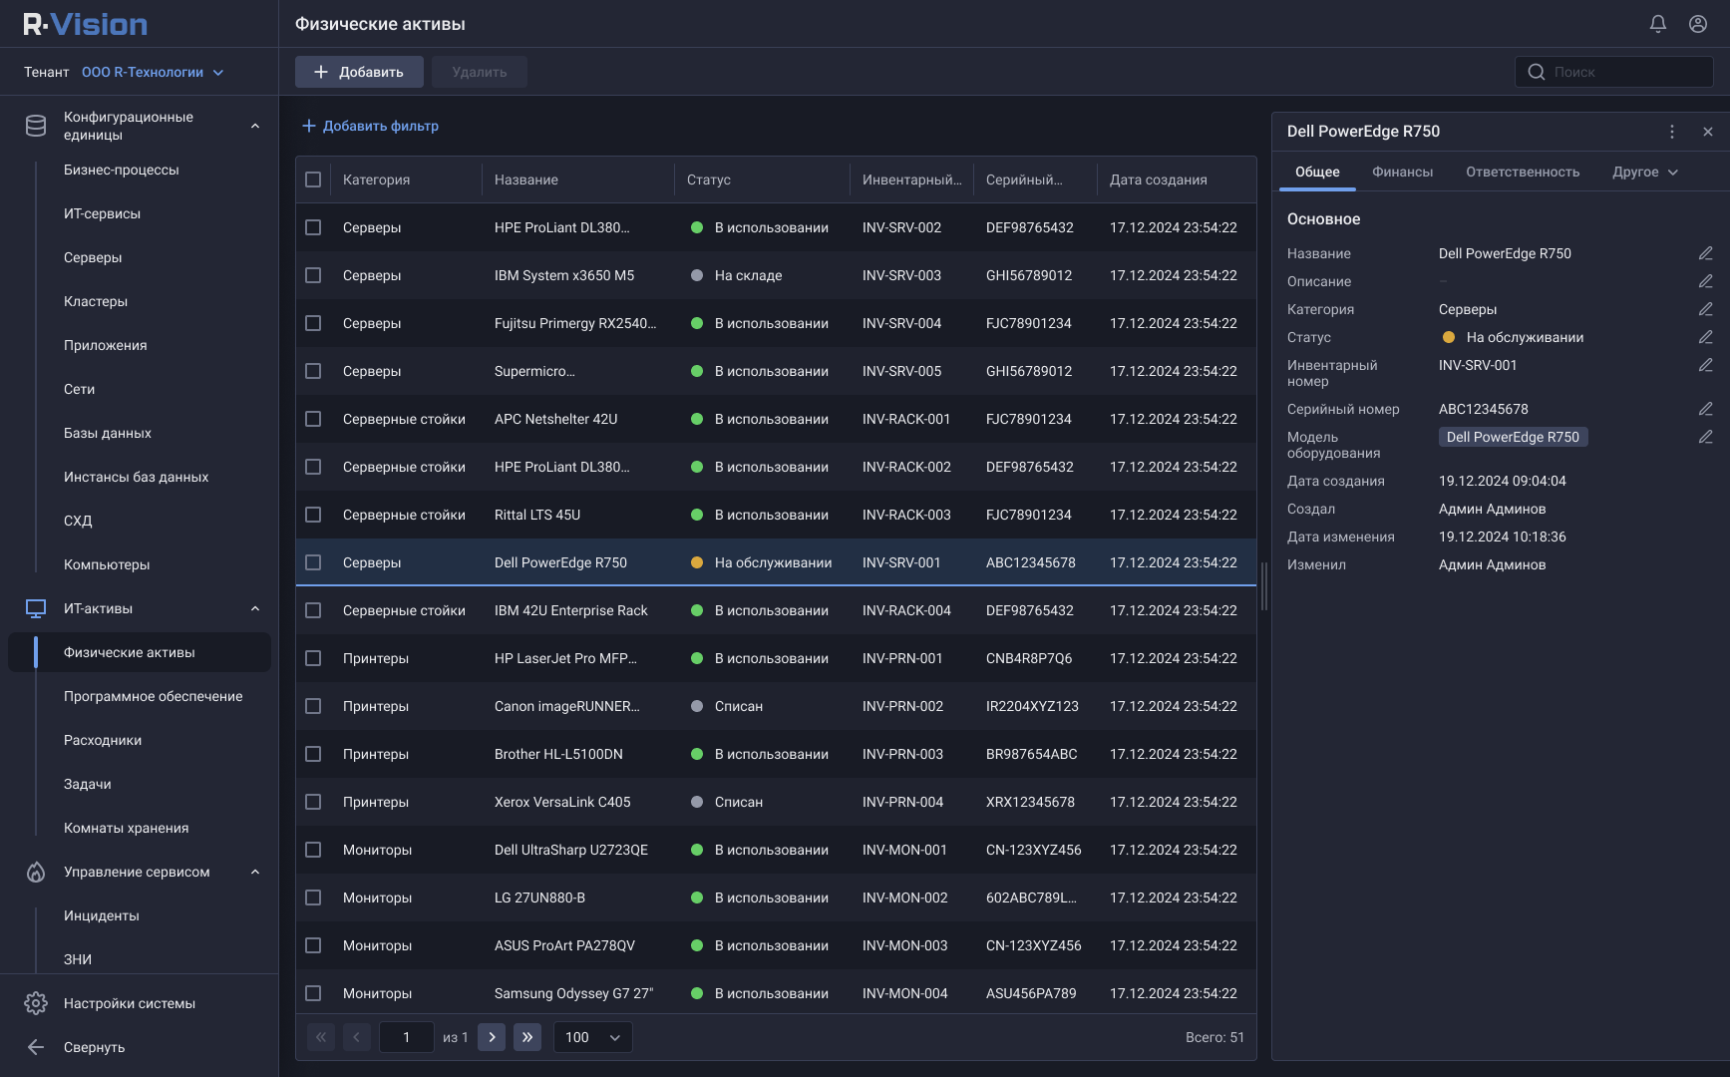
Task: Jump to the last page arrow
Action: coord(527,1037)
